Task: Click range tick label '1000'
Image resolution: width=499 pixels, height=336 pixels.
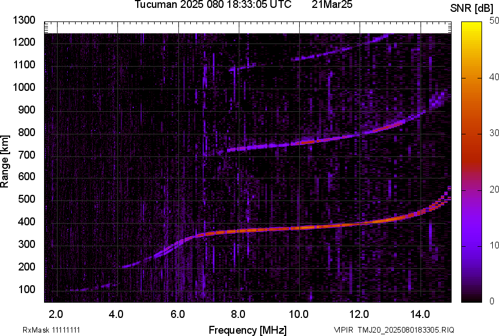Action: point(24,87)
